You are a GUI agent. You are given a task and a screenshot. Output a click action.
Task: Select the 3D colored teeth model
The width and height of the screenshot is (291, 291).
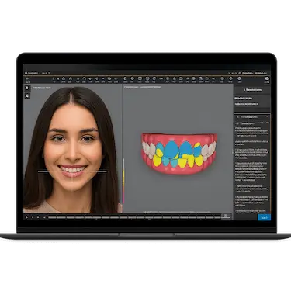pyautogui.click(x=179, y=153)
